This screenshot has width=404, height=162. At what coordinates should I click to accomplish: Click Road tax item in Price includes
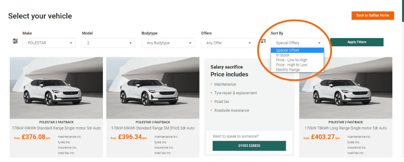222,102
